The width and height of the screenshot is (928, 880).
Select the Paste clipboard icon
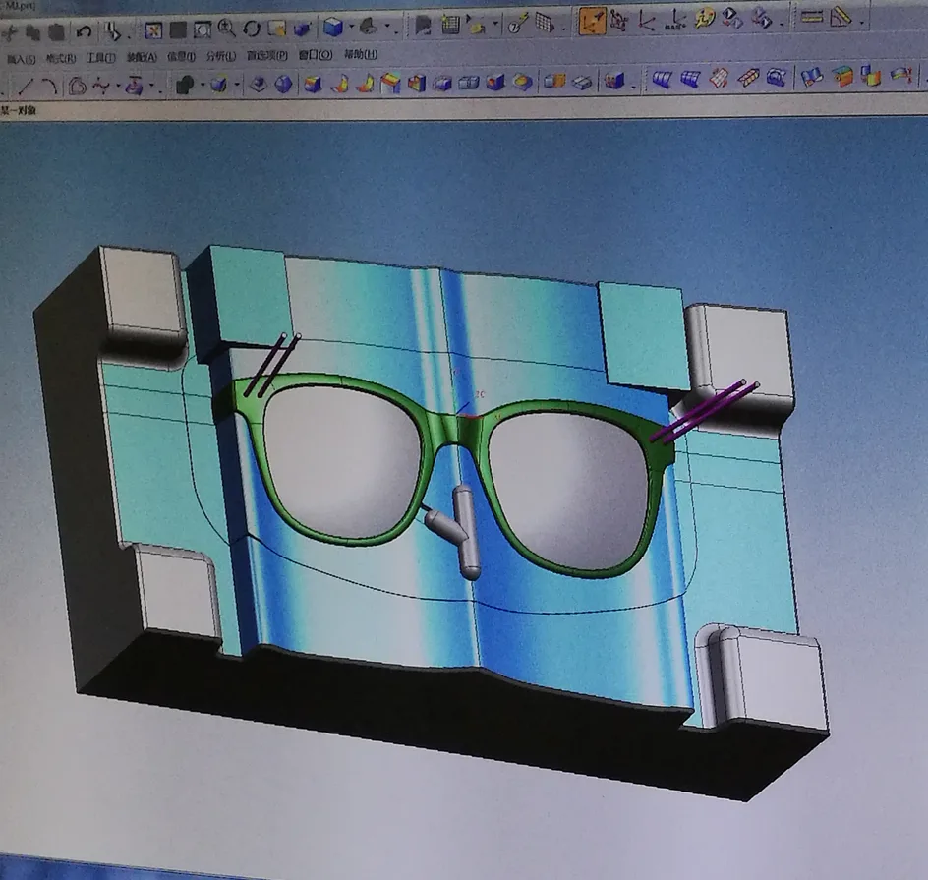tap(56, 32)
